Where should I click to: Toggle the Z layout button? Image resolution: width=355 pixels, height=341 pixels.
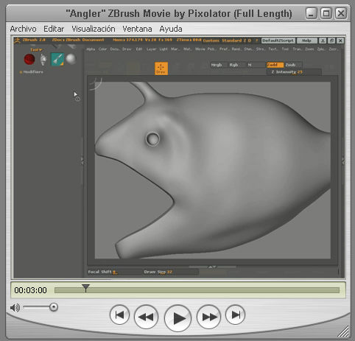point(245,41)
